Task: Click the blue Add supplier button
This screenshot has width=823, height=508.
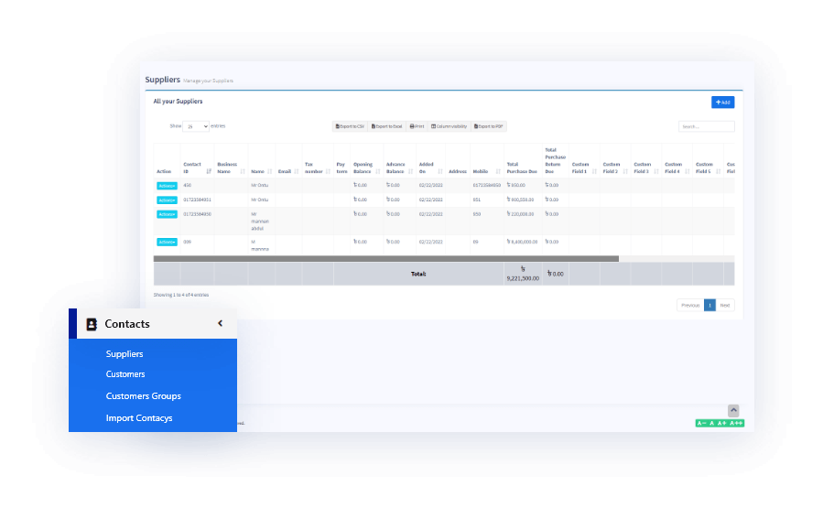Action: (x=722, y=103)
